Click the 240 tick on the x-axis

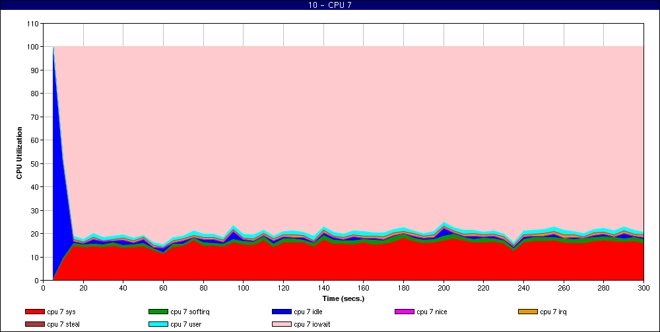pyautogui.click(x=523, y=288)
